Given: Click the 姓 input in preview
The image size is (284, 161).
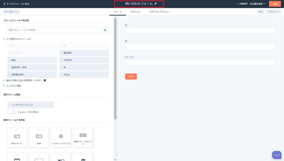Looking at the screenshot, I should click(200, 47).
